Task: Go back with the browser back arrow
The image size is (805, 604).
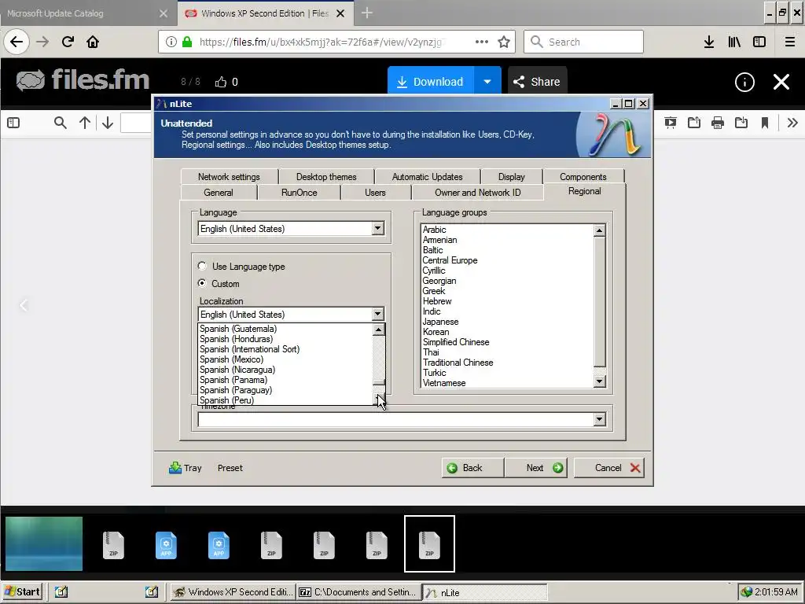Action: pos(17,42)
